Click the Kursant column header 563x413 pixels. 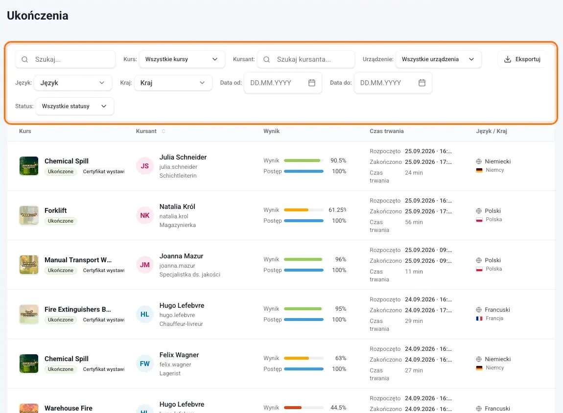[146, 131]
